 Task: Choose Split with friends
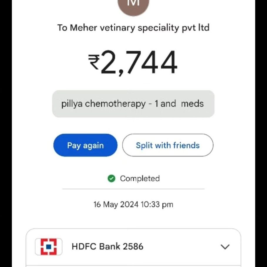tap(167, 145)
